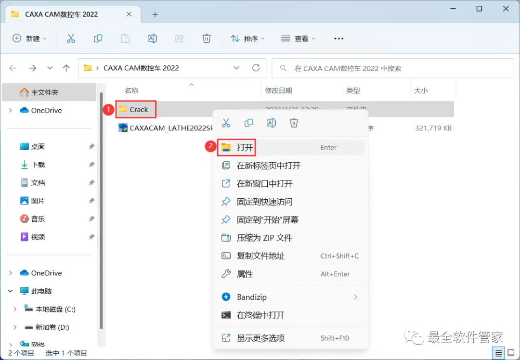Expand the top OneDrive tree node
520x360 pixels.
[11, 110]
